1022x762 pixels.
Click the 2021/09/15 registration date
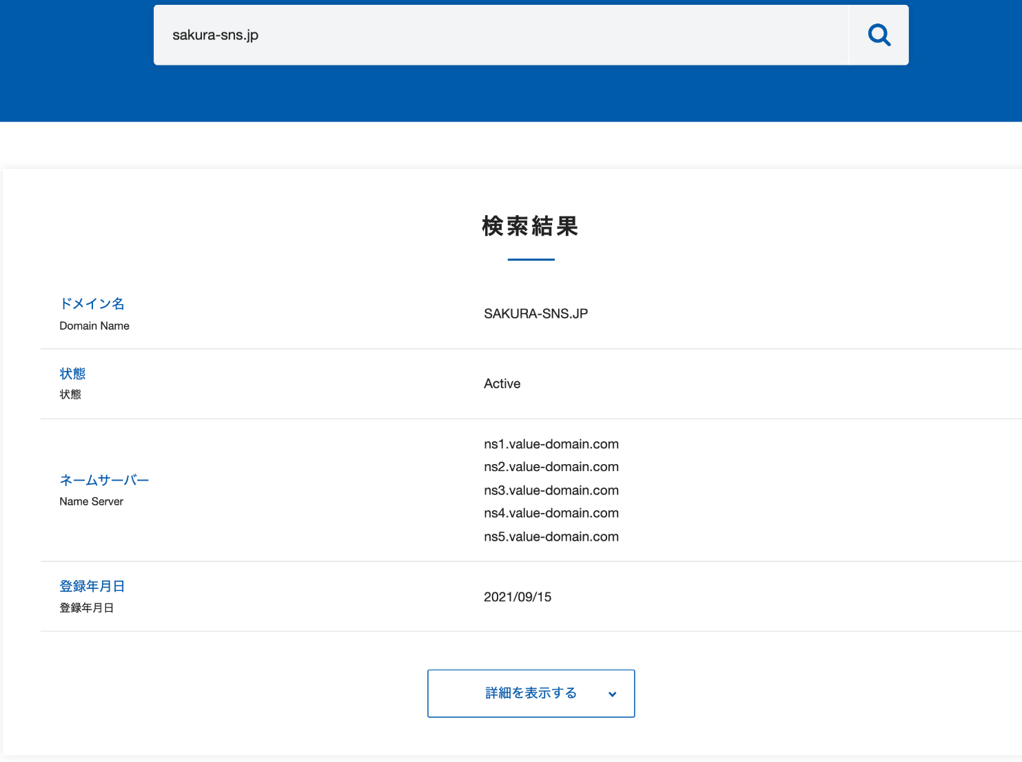517,597
